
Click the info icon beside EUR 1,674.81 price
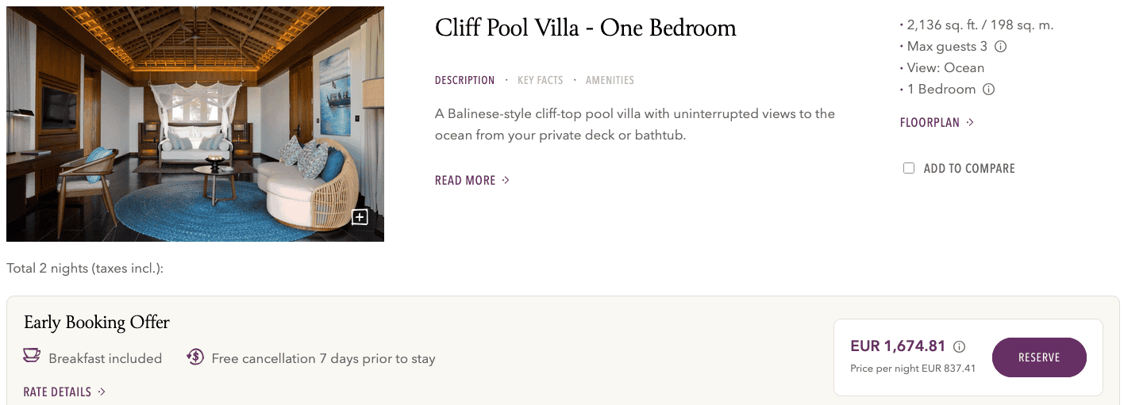[x=959, y=346]
